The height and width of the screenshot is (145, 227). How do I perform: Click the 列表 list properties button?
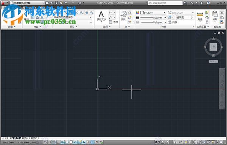pos(173,22)
